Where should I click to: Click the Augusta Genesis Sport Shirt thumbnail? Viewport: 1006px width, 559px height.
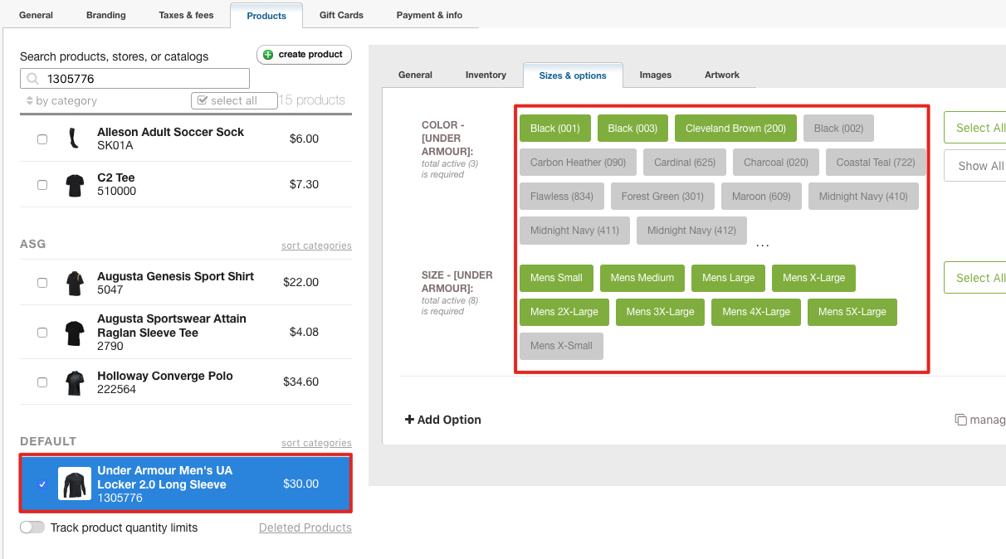(75, 283)
